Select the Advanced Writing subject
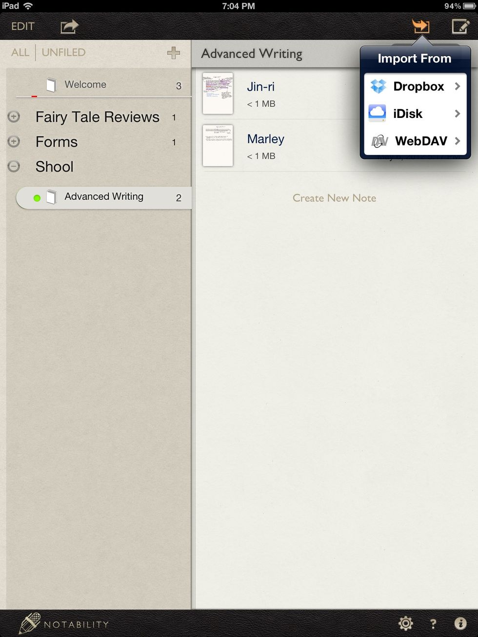478x637 pixels. [103, 197]
